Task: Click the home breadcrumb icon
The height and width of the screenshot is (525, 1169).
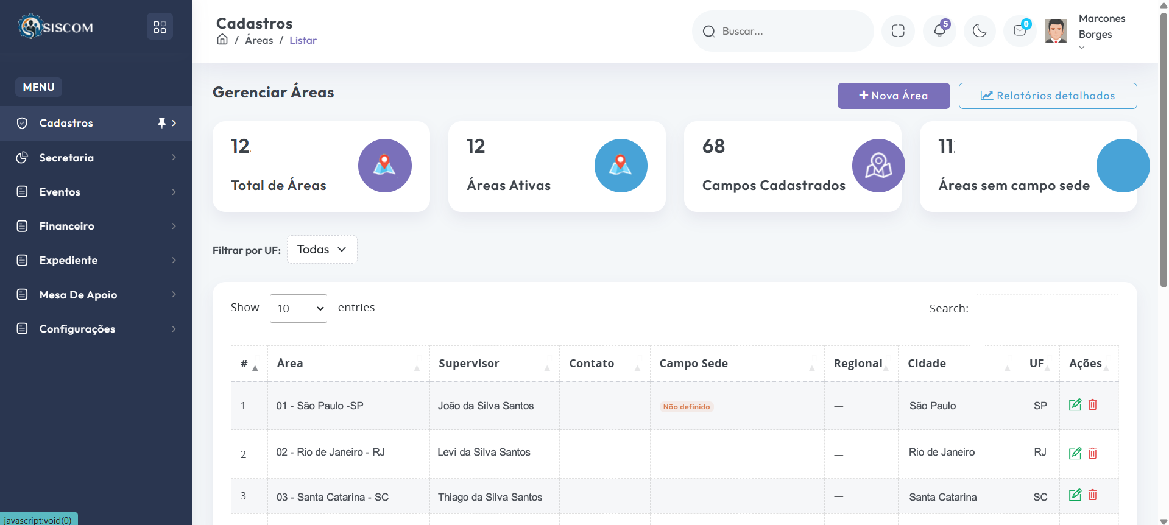Action: pos(222,40)
